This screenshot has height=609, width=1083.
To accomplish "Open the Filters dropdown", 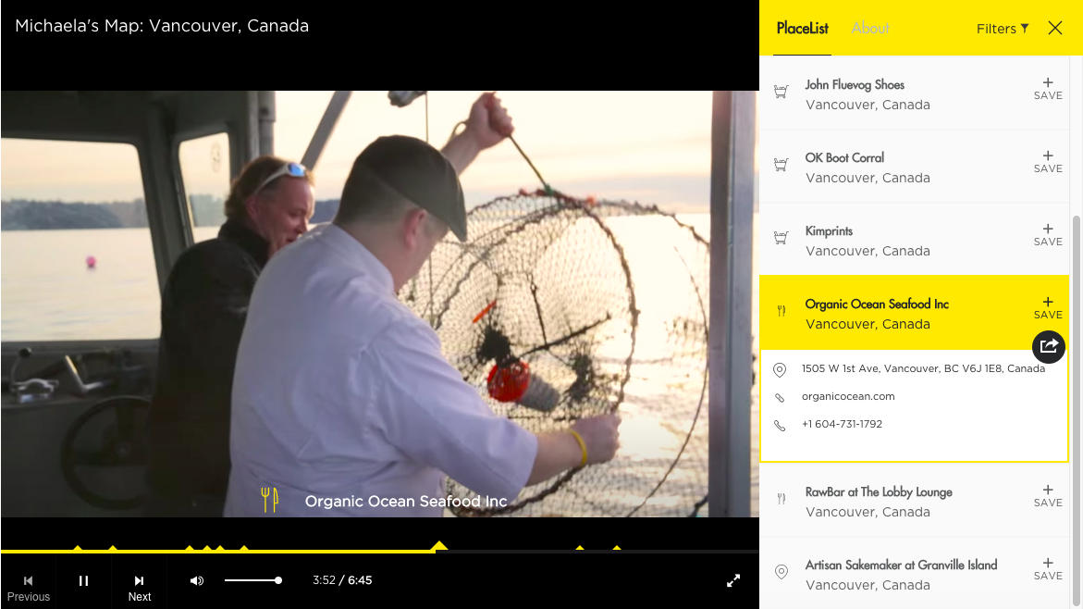I will point(1003,29).
